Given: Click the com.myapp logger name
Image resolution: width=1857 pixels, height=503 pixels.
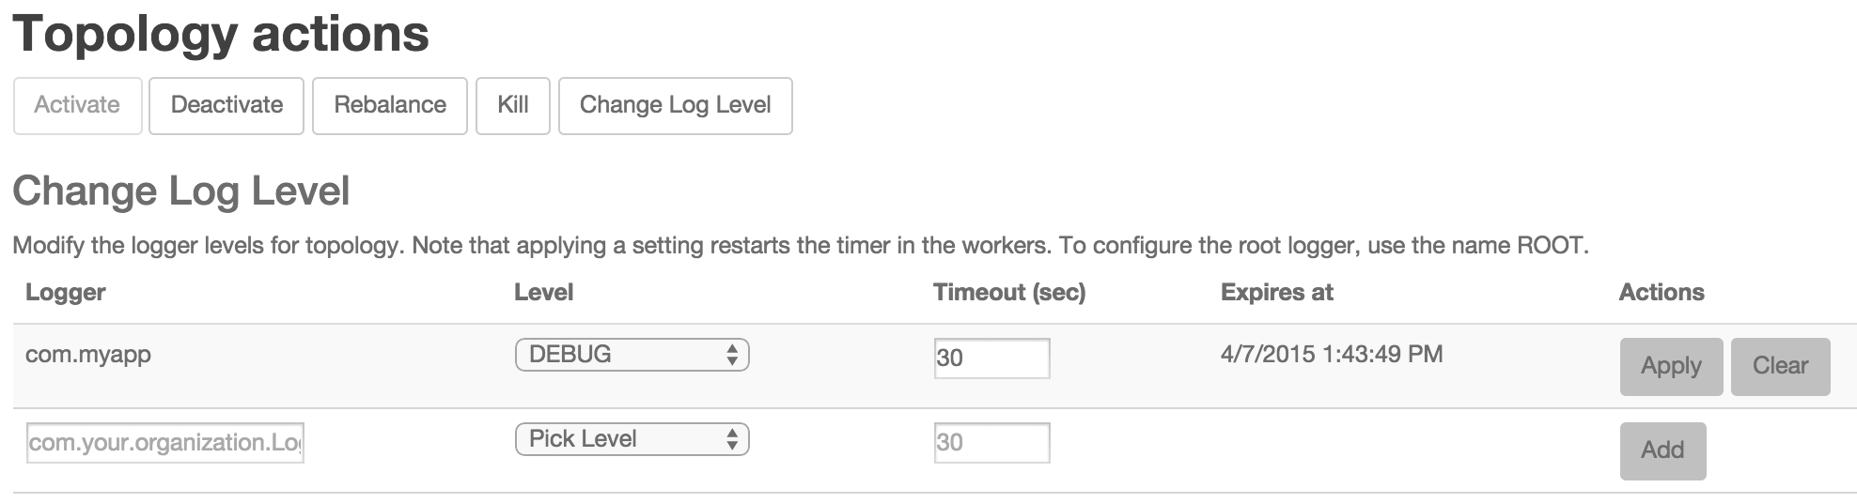Looking at the screenshot, I should pos(88,355).
